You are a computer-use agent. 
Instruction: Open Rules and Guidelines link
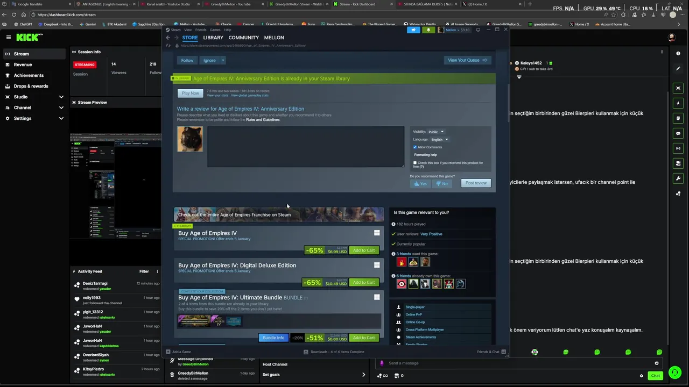coord(263,120)
